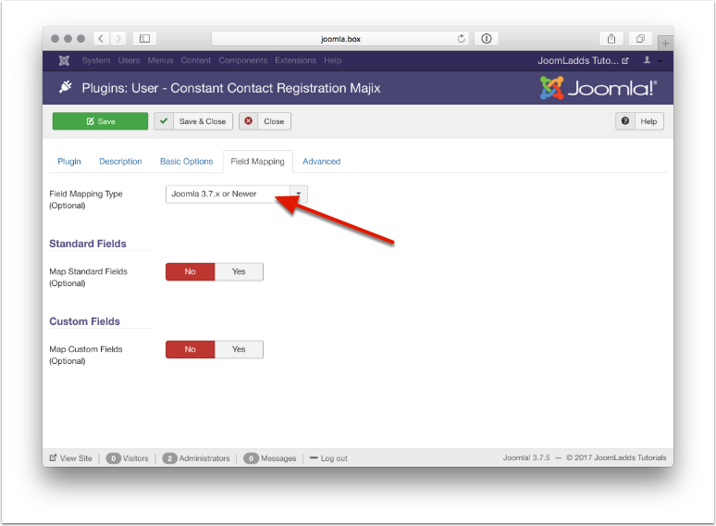Go back with Safari back arrow
The height and width of the screenshot is (526, 716).
[102, 38]
